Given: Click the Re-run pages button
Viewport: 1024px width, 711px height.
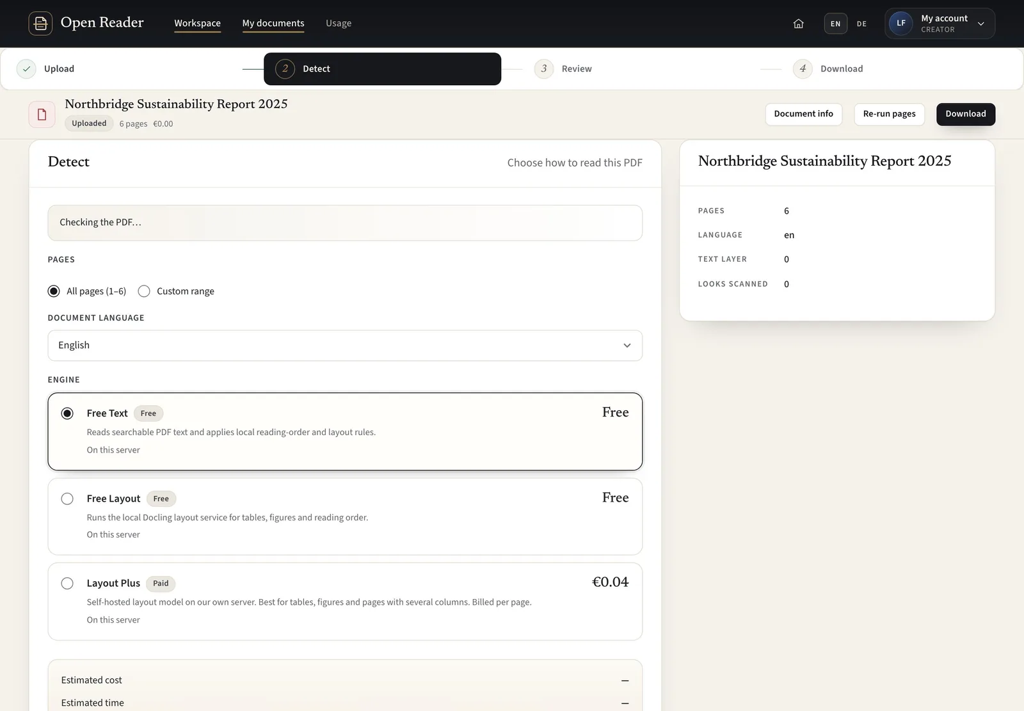Looking at the screenshot, I should 889,114.
